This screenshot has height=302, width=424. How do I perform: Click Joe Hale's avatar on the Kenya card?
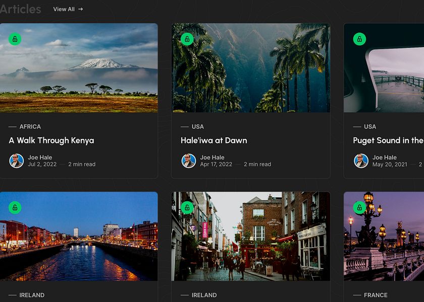[17, 161]
